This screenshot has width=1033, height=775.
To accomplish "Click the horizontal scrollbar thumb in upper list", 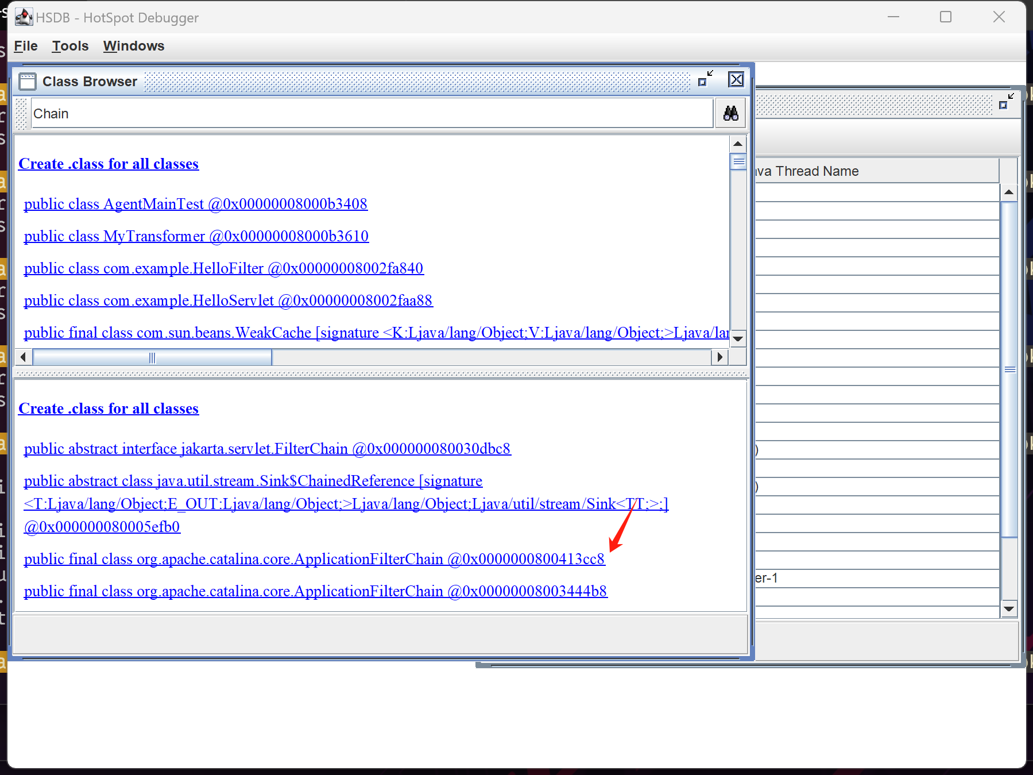I will coord(152,357).
